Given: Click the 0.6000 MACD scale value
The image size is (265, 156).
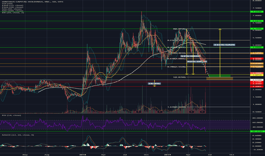Looking at the screenshot, I should click(x=257, y=135).
